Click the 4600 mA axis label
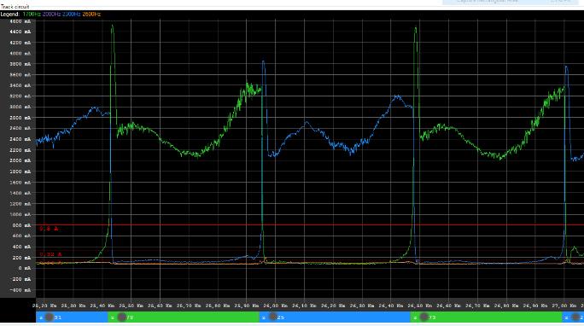The width and height of the screenshot is (584, 326). tap(20, 21)
